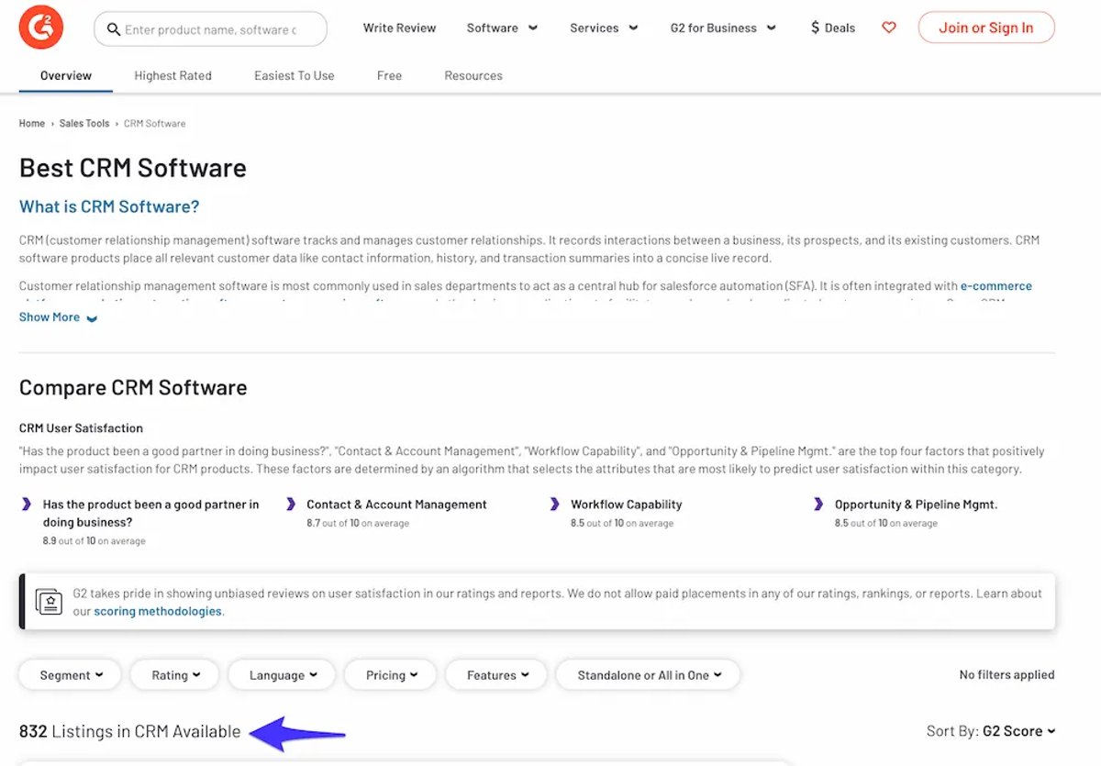
Task: Open the Write Review page
Action: (x=399, y=28)
